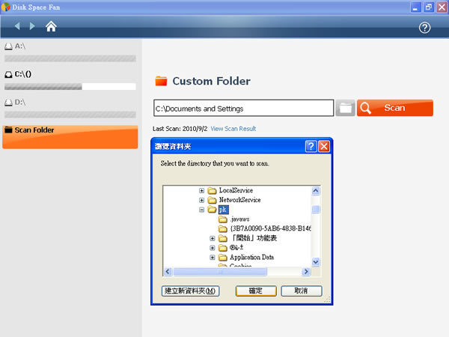449x337 pixels.
Task: Expand the NetworkService folder node
Action: [x=201, y=200]
